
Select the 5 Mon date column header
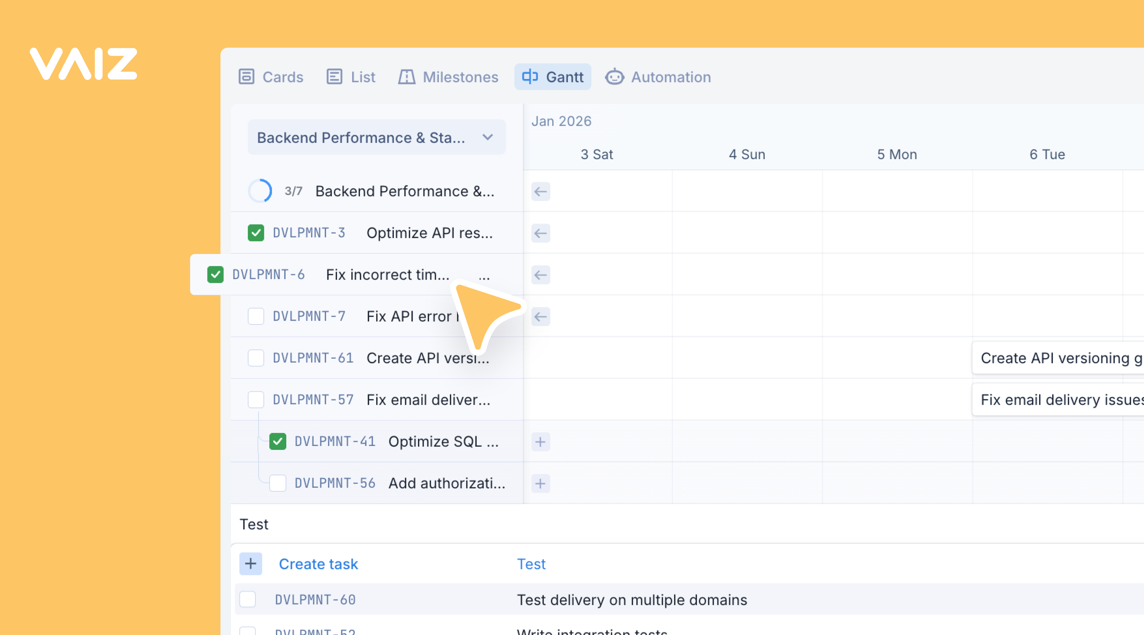pos(897,154)
